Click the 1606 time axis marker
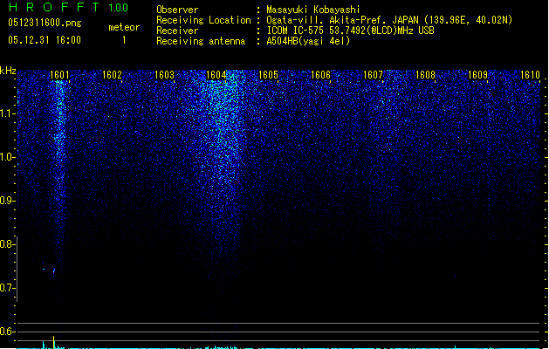The image size is (549, 349). pos(320,75)
